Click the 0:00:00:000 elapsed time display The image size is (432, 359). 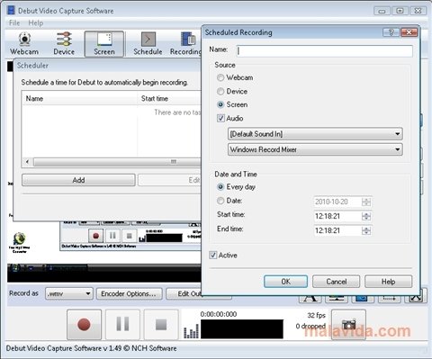pos(219,314)
